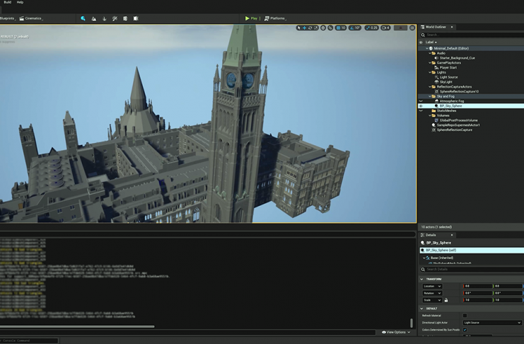
Task: Toggle the scale lock icon
Action: click(x=446, y=300)
